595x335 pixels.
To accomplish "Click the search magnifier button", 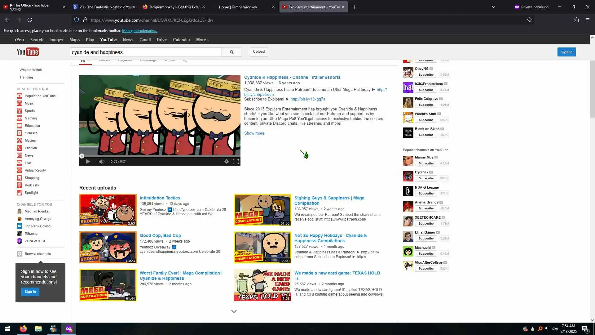I will coord(231,52).
